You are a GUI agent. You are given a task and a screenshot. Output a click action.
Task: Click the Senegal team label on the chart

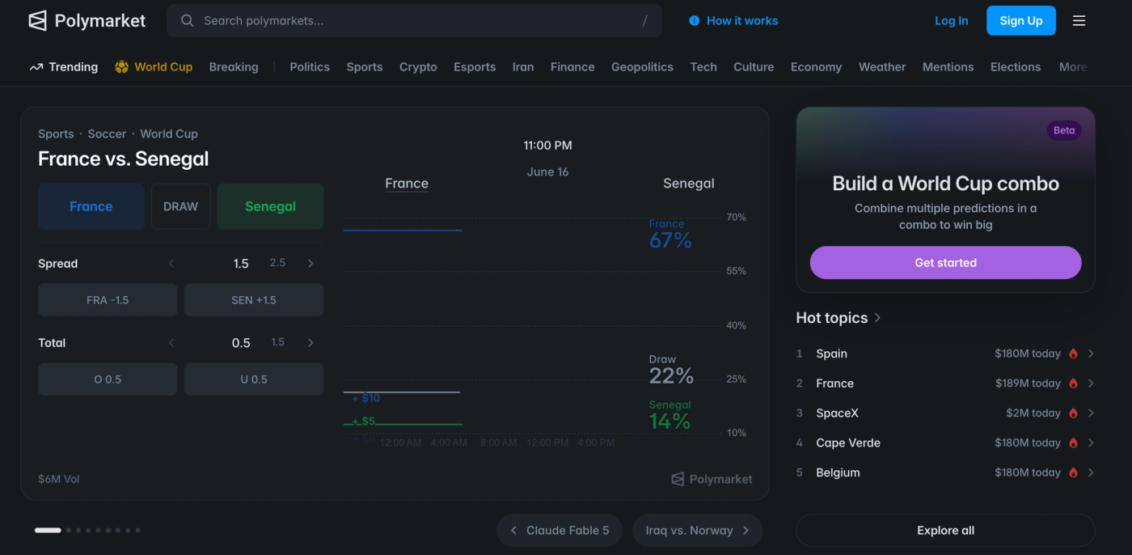click(689, 184)
